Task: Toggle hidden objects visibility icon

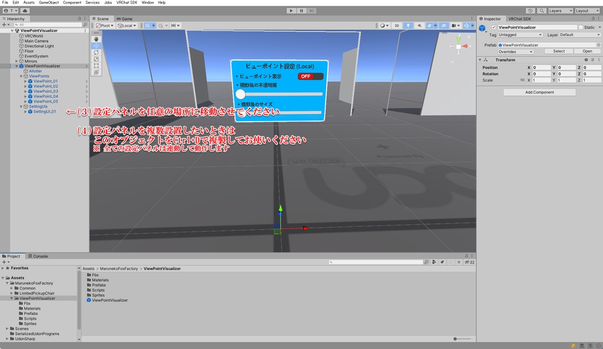Action: pyautogui.click(x=444, y=26)
